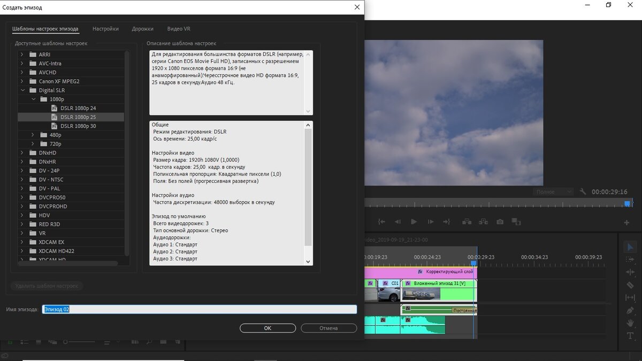This screenshot has height=361, width=642.
Task: Go to Out point in the Program monitor
Action: pyautogui.click(x=447, y=221)
